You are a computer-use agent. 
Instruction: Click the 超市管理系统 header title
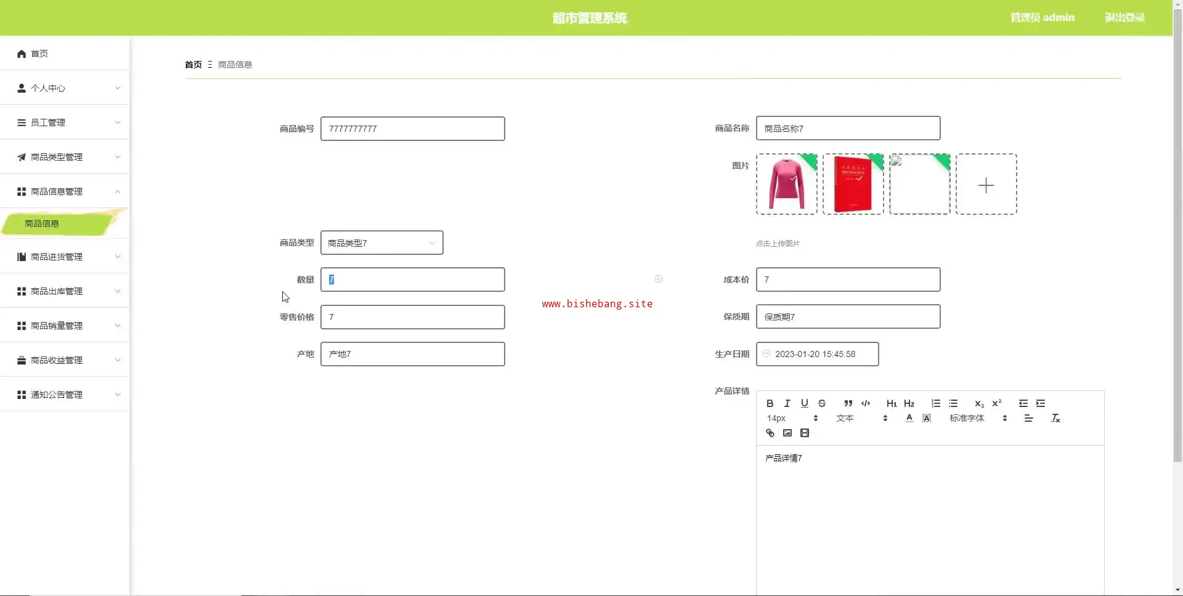(x=590, y=18)
